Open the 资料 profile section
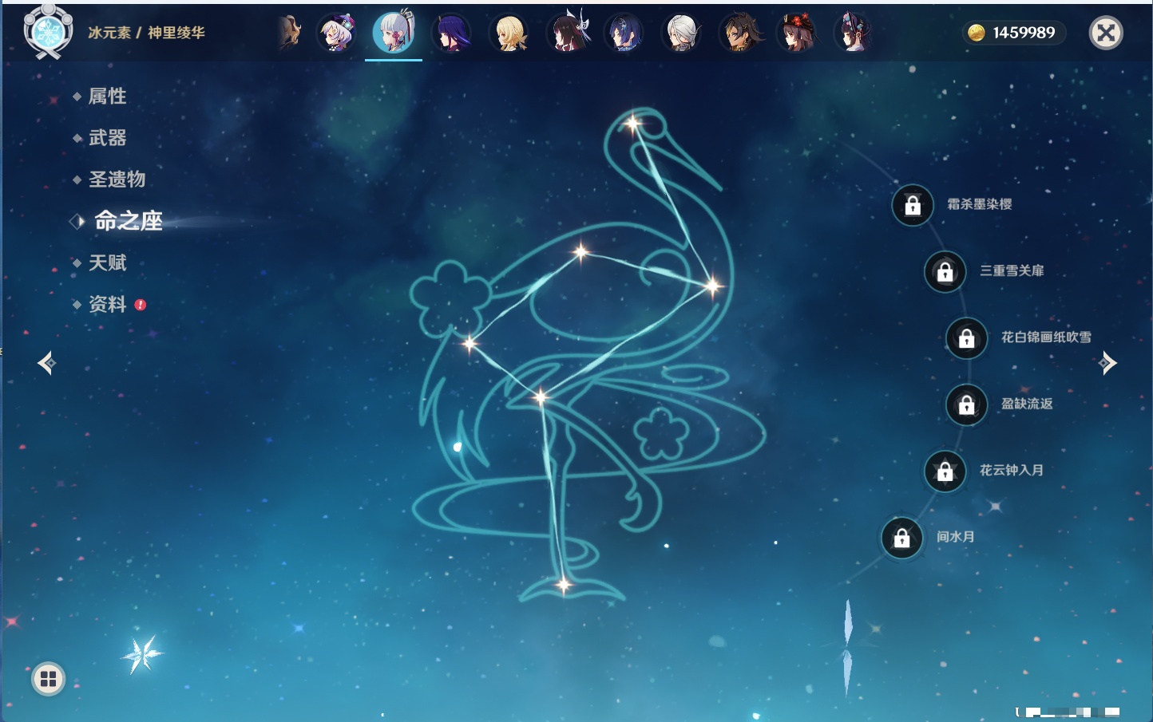Viewport: 1153px width, 722px height. [x=107, y=304]
